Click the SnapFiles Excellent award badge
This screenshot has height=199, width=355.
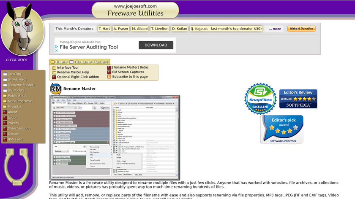click(x=260, y=99)
